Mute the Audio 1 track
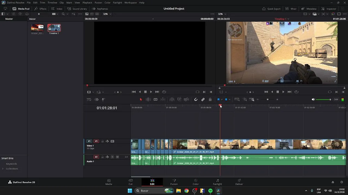Image resolution: width=348 pixels, height=195 pixels. click(117, 157)
